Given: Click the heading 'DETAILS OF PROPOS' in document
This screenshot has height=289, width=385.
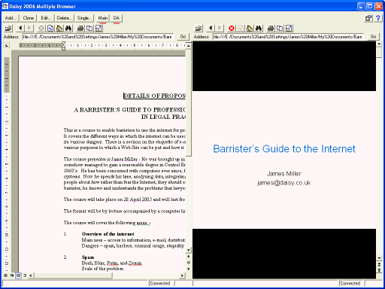Looking at the screenshot, I should tap(154, 96).
